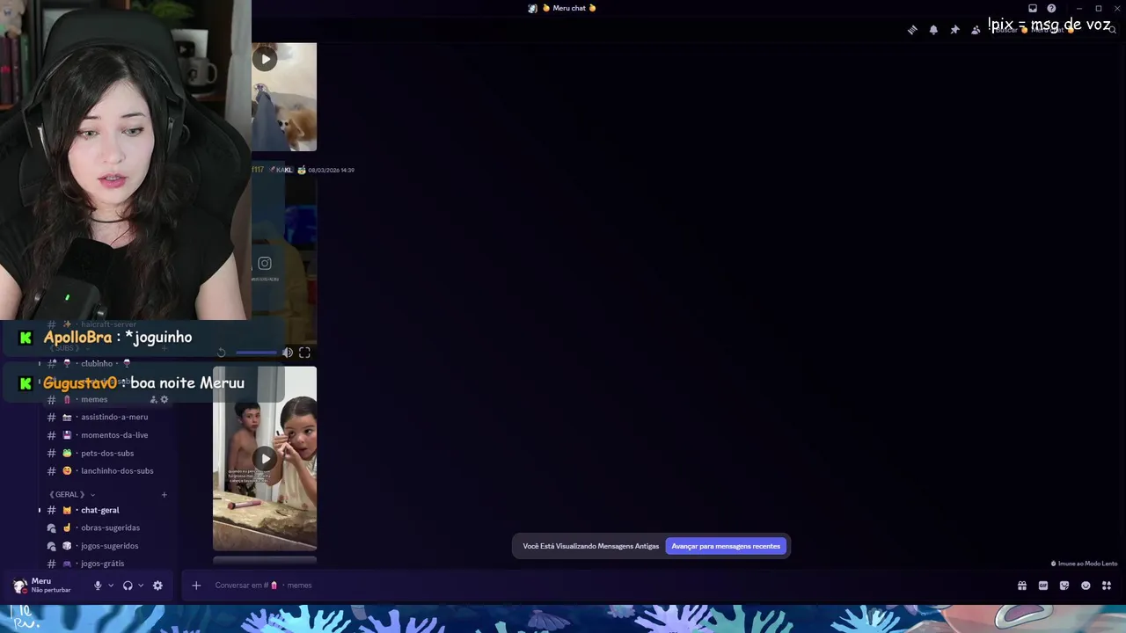Image resolution: width=1126 pixels, height=633 pixels.
Task: Click Avançar para mensagens recentes button
Action: (726, 546)
